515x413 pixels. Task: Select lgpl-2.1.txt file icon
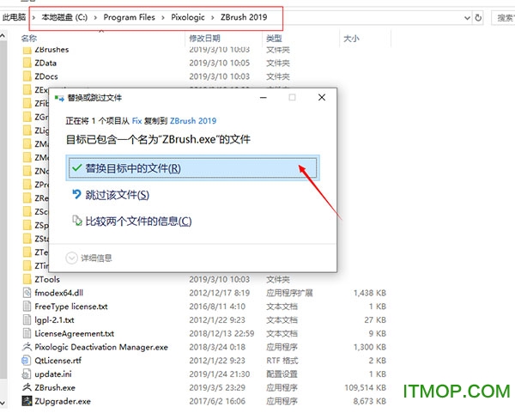click(27, 319)
